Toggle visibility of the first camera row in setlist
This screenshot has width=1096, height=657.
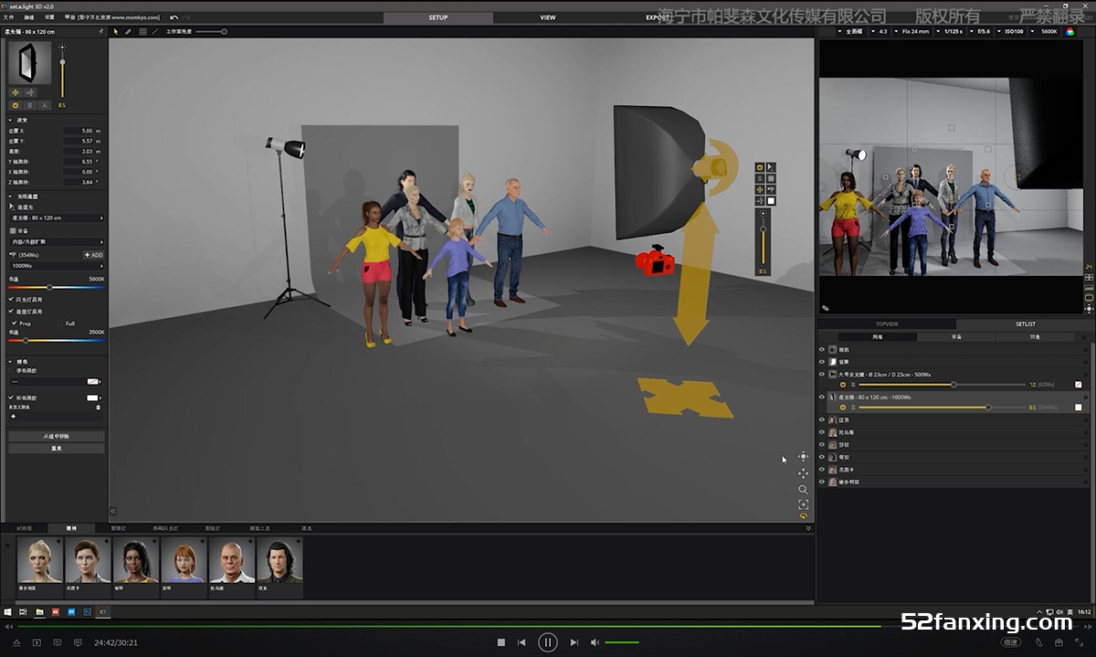pyautogui.click(x=821, y=350)
